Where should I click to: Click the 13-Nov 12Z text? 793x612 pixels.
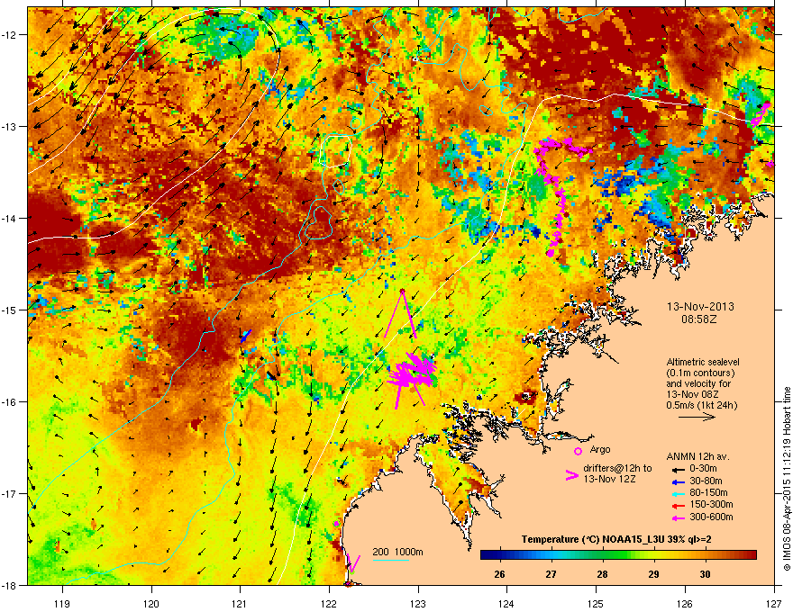pyautogui.click(x=609, y=479)
